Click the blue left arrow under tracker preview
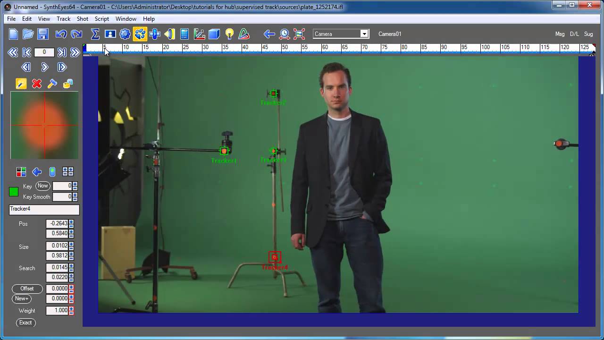Viewport: 604px width, 340px height. point(37,172)
